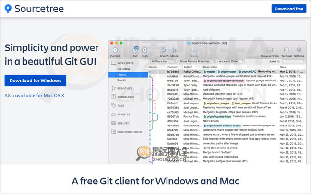
Task: Click the Remotes cloud icon
Action: pyautogui.click(x=113, y=114)
